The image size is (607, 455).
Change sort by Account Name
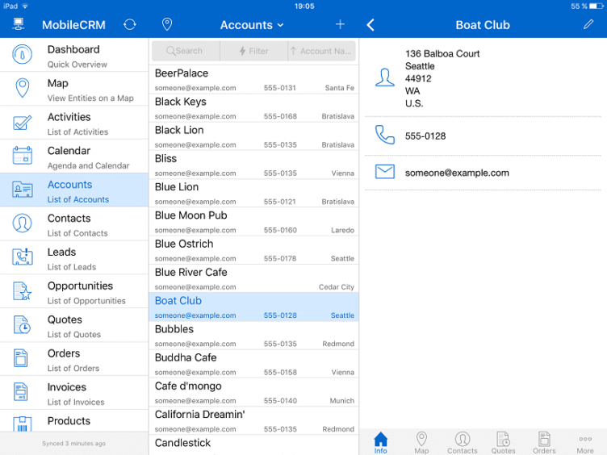[321, 51]
